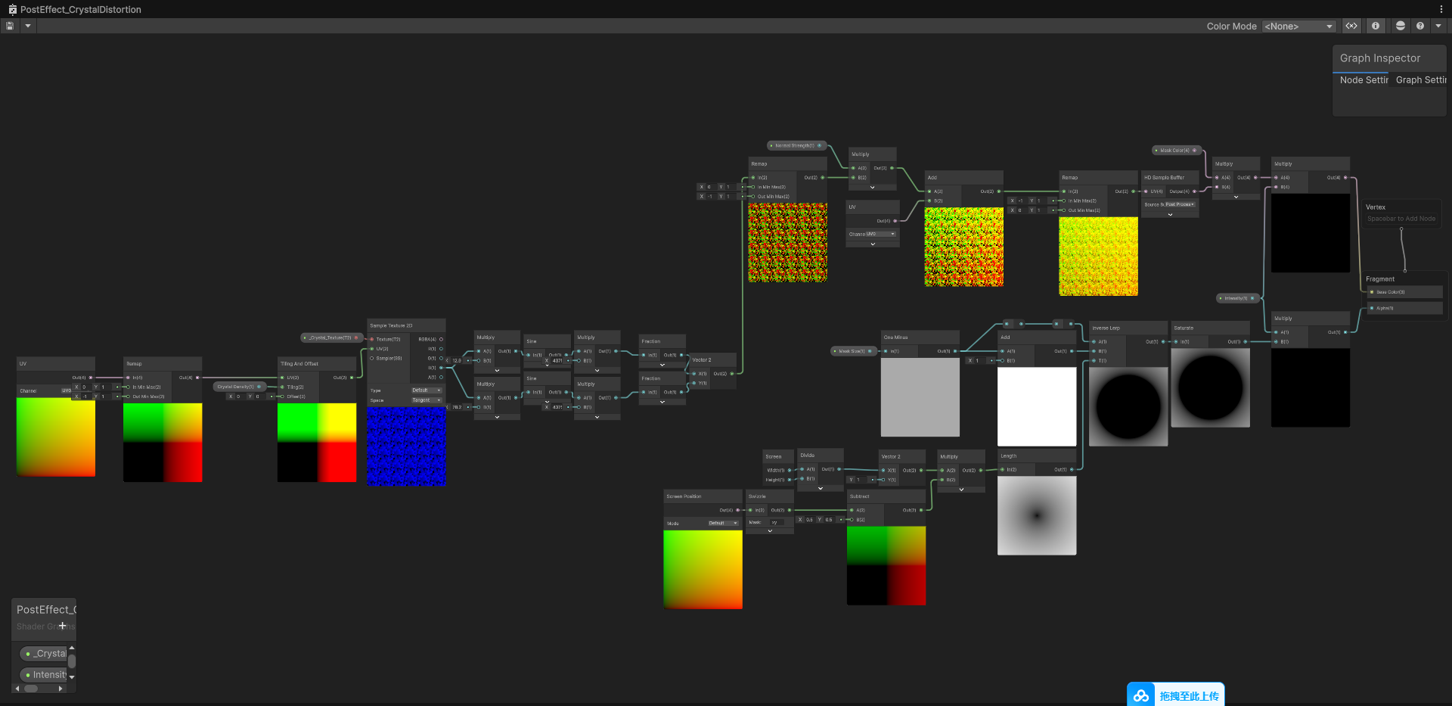
Task: Click the Blackboard vertical scrollbar handle
Action: [x=72, y=661]
